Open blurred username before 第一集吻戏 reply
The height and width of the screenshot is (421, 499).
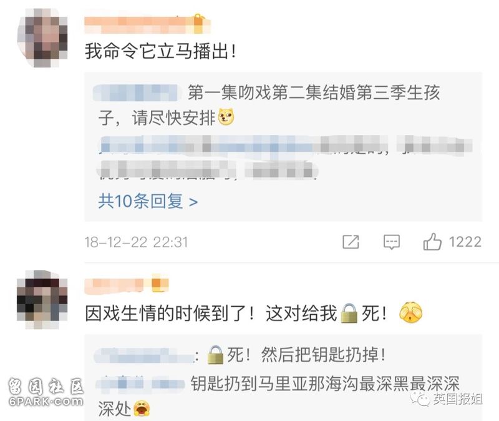tap(136, 92)
